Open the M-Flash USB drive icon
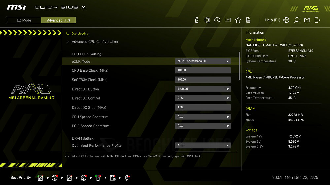Screen dimensions: 330x185 click(x=197, y=20)
